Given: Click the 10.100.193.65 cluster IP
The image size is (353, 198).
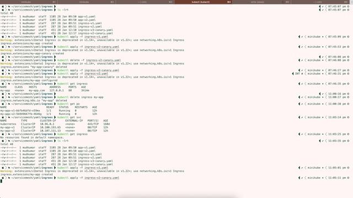Looking at the screenshot, I should click(x=50, y=127).
